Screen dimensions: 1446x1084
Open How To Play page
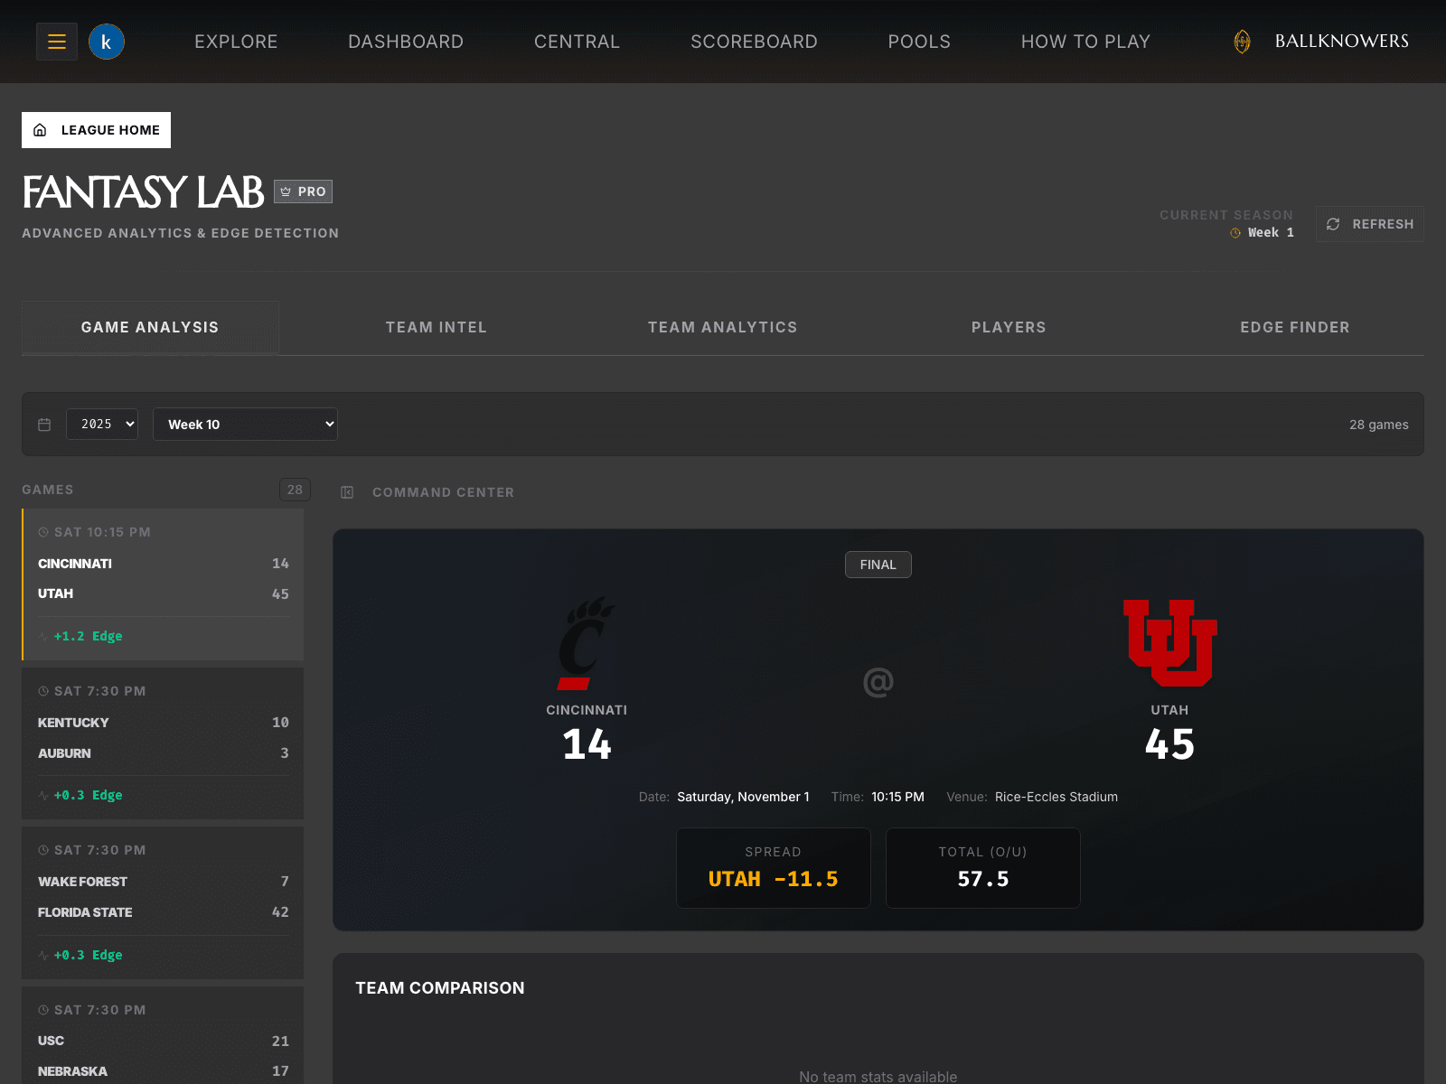(x=1085, y=42)
